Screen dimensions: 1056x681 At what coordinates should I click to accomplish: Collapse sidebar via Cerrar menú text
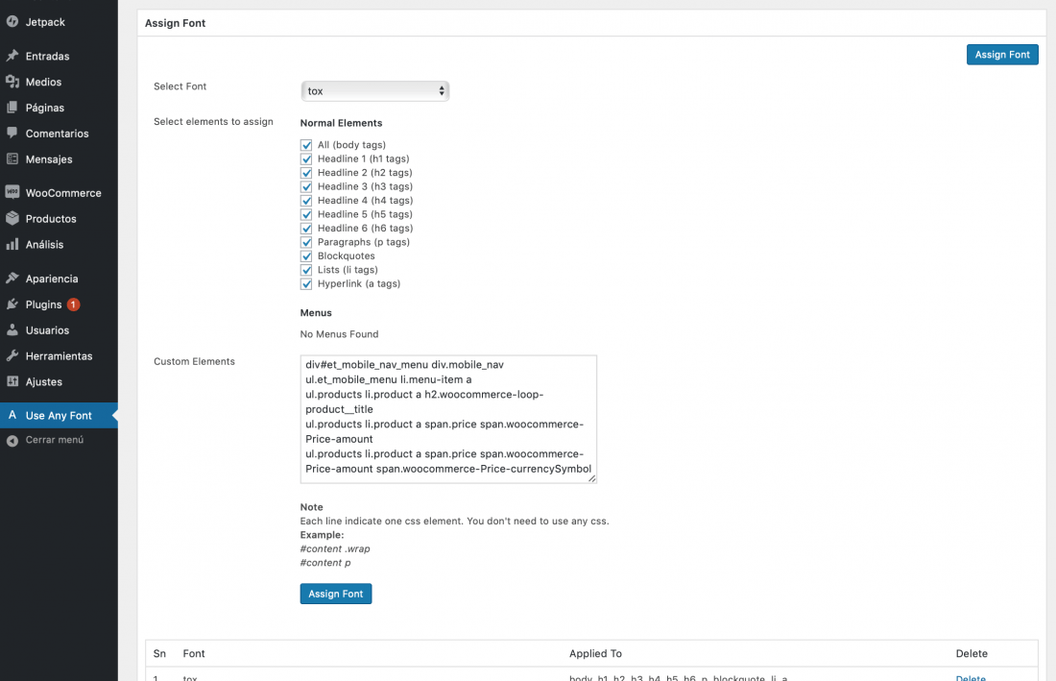click(55, 440)
